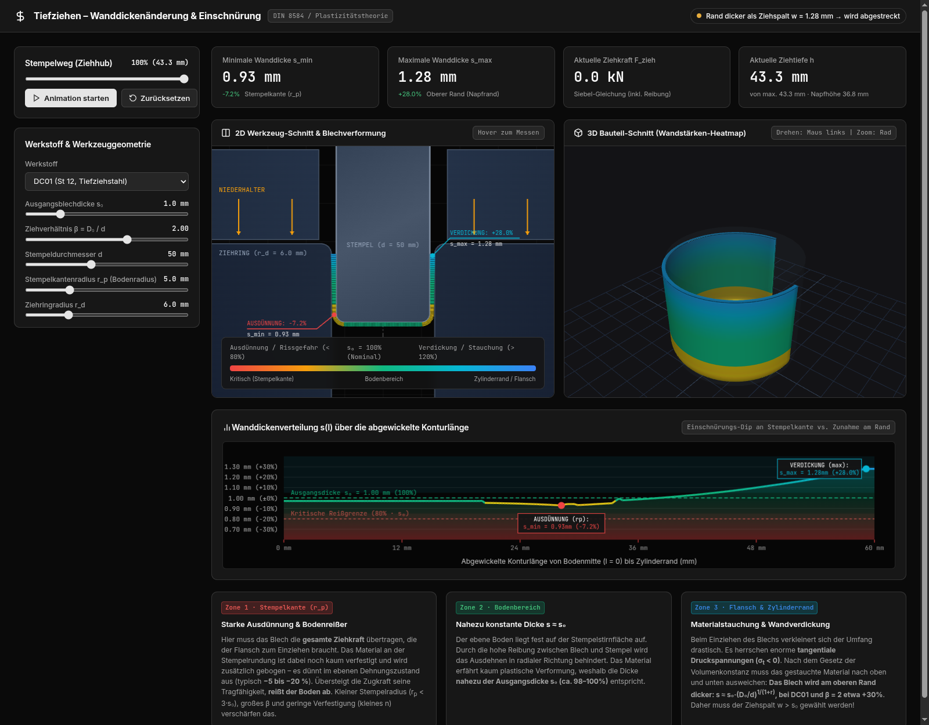
Task: Click the ZIEHRING (r_d = 6.0 mm) label
Action: [x=262, y=253]
